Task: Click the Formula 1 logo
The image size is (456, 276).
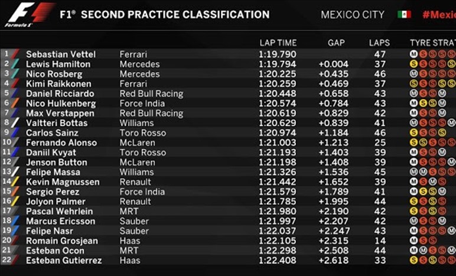Action: pos(29,15)
